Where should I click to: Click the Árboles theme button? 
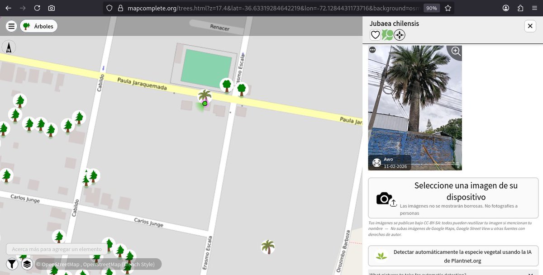click(x=38, y=26)
